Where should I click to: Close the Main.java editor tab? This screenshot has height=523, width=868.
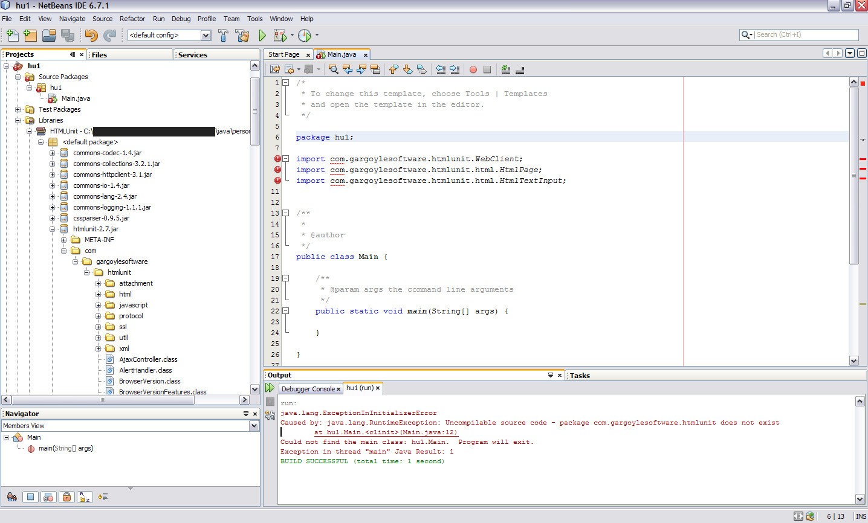(366, 55)
